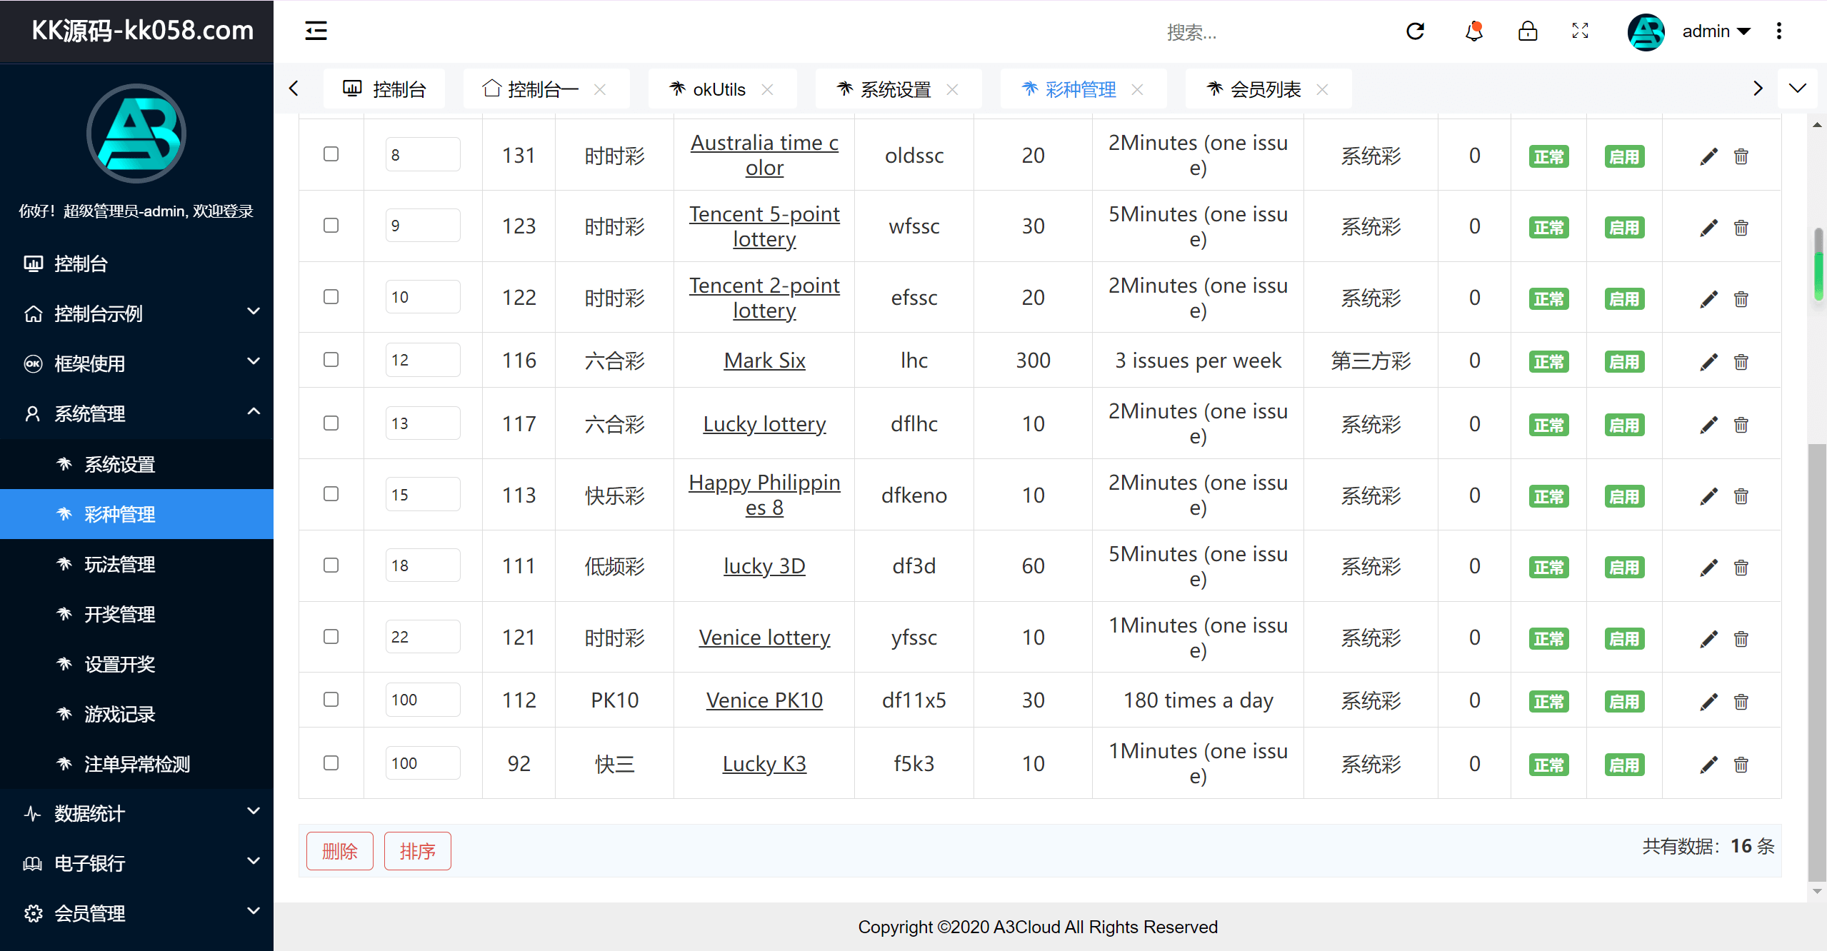The width and height of the screenshot is (1827, 951).
Task: Toggle fullscreen mode icon
Action: [1580, 31]
